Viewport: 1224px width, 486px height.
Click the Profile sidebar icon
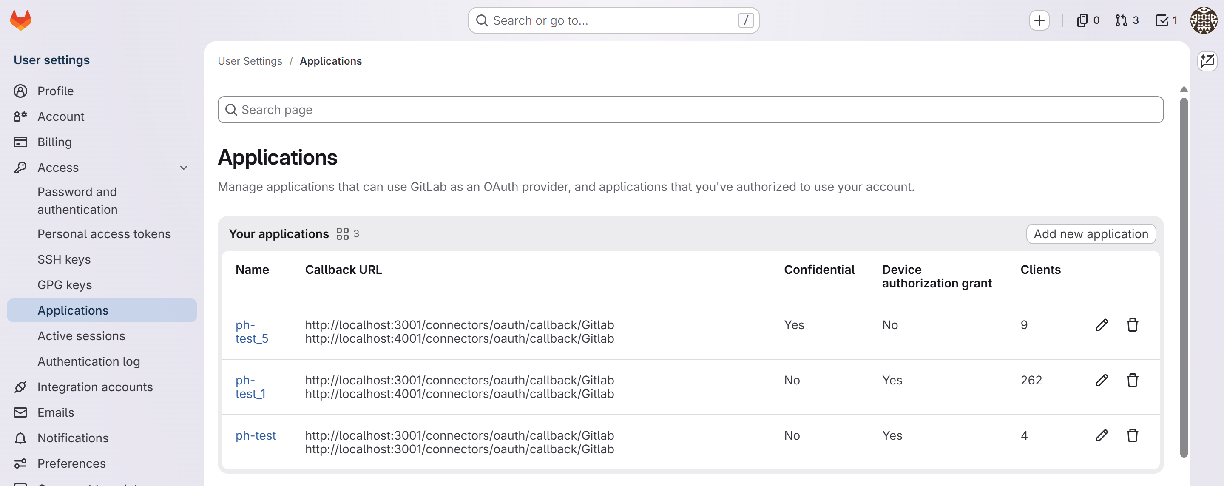pos(20,91)
